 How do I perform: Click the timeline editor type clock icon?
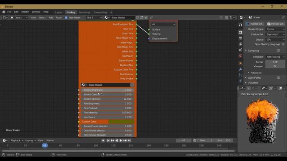tap(5, 140)
